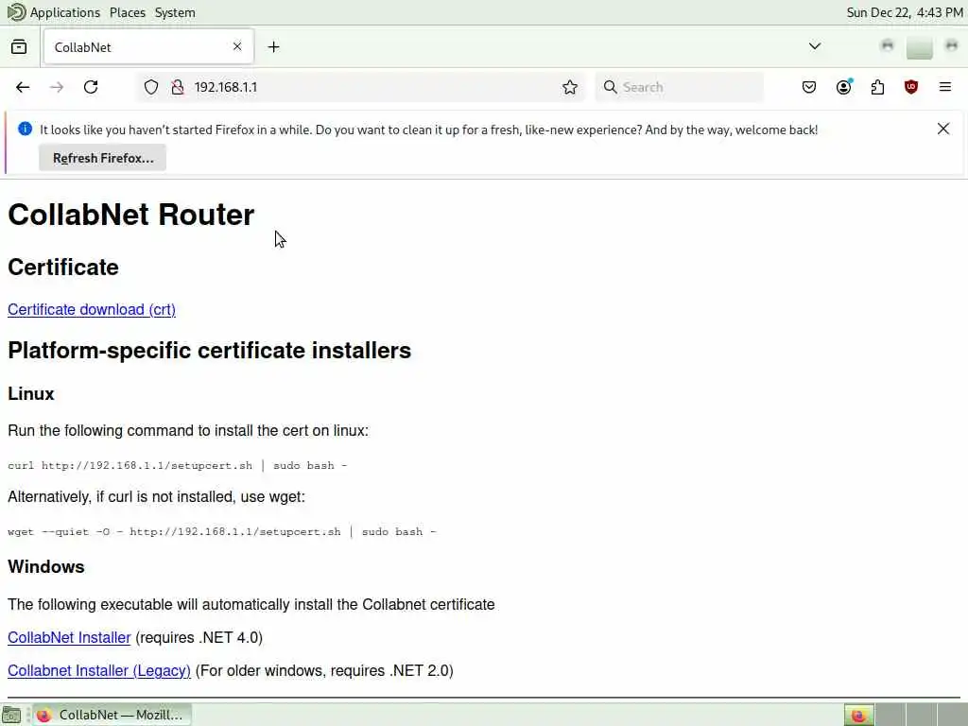Viewport: 968px width, 726px height.
Task: Close the CollabNet tab
Action: [x=237, y=46]
